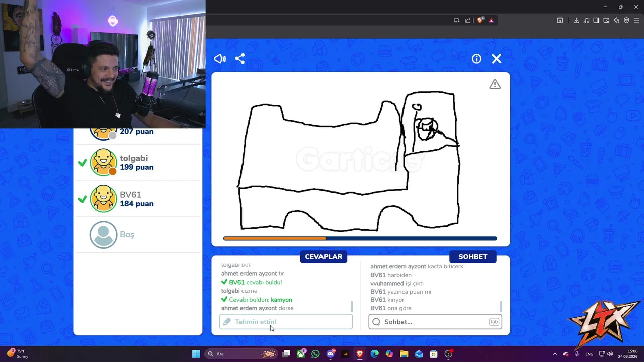This screenshot has height=362, width=644.
Task: Click the 'BV61 kınıyor' chat line
Action: click(x=387, y=300)
